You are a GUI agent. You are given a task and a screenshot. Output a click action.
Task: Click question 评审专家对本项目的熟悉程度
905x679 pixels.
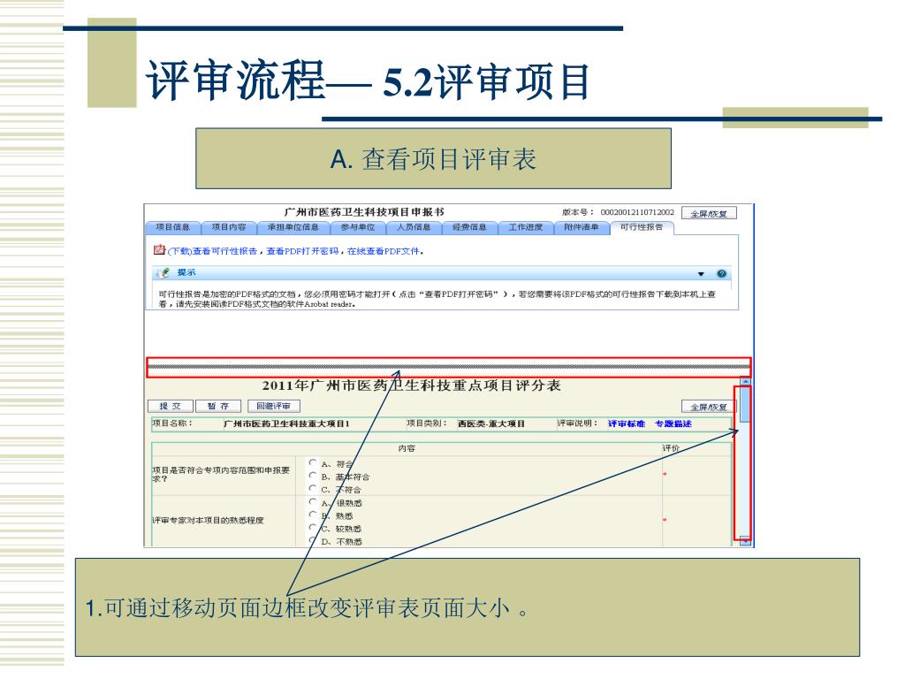click(x=208, y=520)
